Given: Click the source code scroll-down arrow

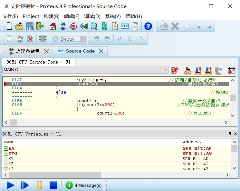Looking at the screenshot, I should [233, 116].
